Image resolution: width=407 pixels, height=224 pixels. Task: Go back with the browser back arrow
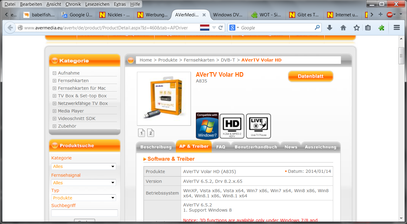click(x=10, y=28)
